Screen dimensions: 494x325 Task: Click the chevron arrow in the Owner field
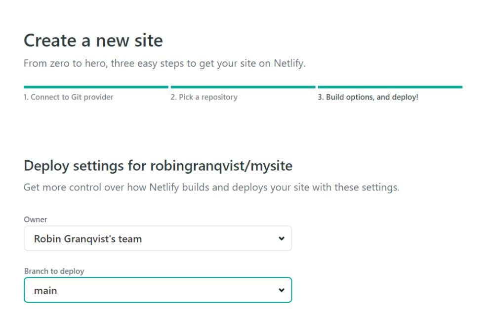coord(282,238)
